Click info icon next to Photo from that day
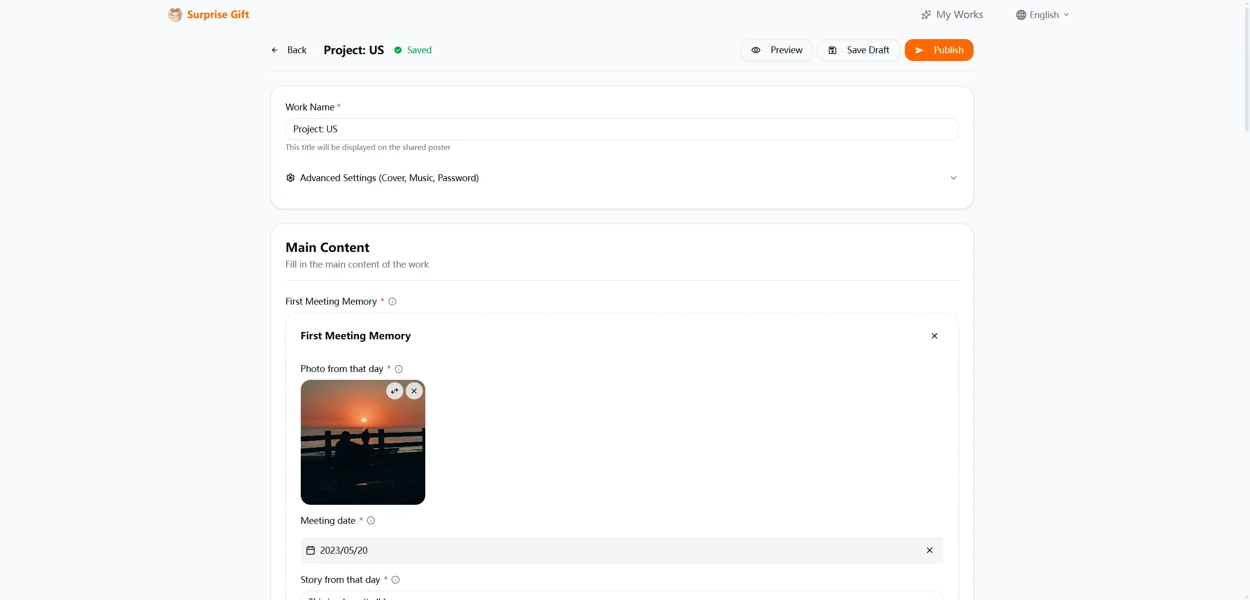The height and width of the screenshot is (600, 1250). (x=398, y=369)
